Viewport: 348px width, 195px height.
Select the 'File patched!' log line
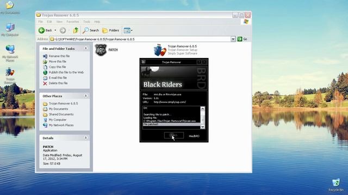pos(171,124)
